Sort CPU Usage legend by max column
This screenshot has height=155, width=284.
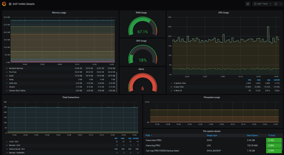tap(259, 80)
